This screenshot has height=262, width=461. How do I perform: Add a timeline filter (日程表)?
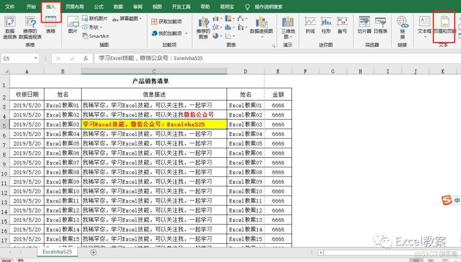[x=380, y=25]
